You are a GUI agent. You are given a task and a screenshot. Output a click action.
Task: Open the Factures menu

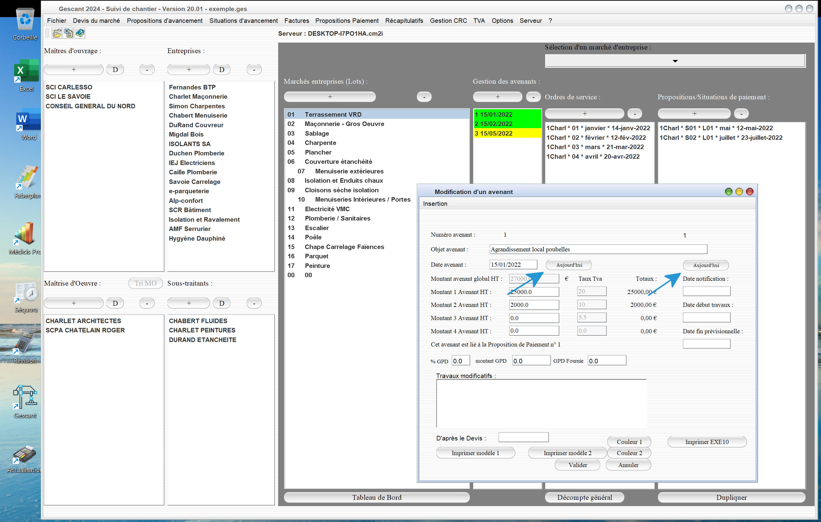click(x=297, y=20)
